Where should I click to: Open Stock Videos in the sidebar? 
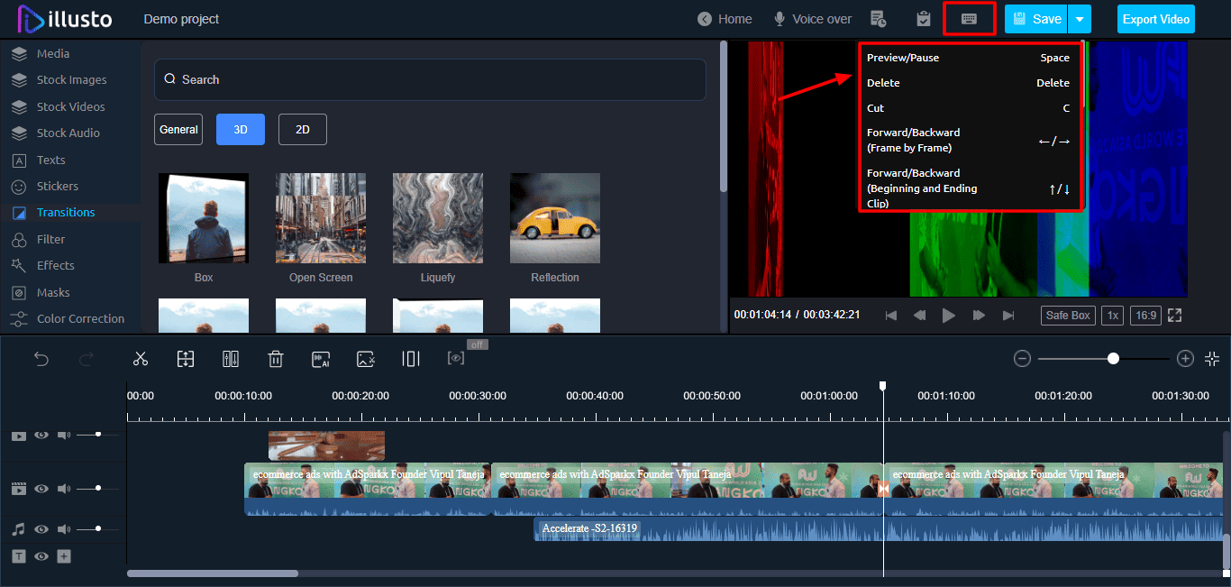point(70,106)
